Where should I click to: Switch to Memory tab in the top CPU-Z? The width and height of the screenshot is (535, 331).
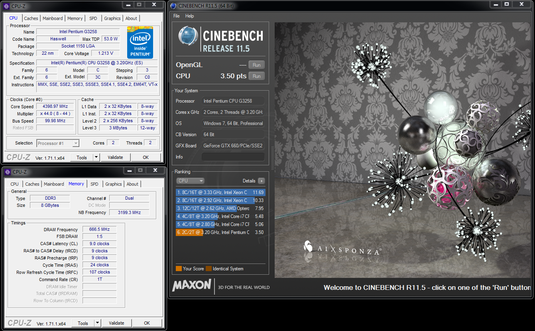[x=75, y=18]
